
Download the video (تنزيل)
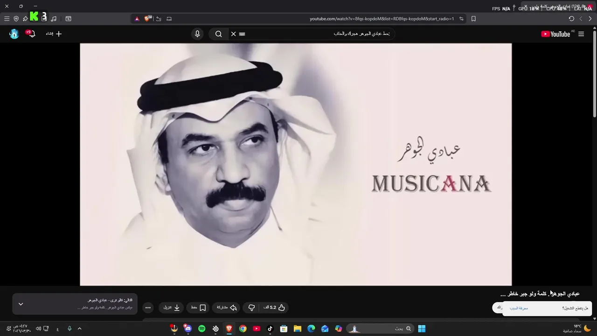[x=171, y=308]
